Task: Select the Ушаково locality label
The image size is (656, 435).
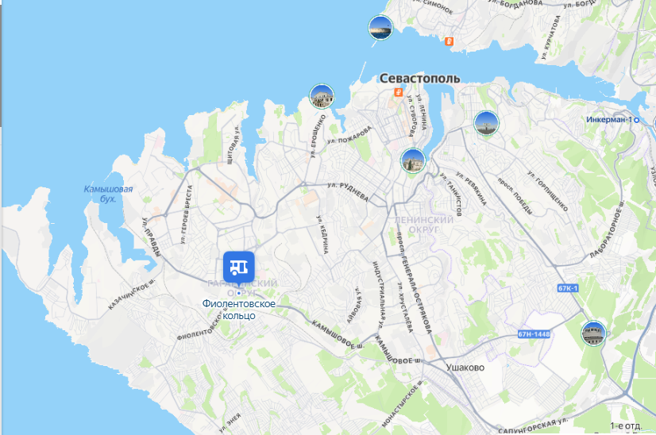Action: 465,368
